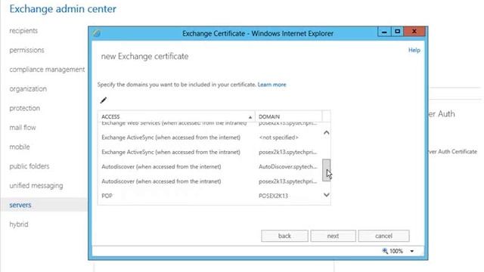Close the Exchange Certificate window
Viewport: 484px width, 272px height.
click(x=414, y=32)
